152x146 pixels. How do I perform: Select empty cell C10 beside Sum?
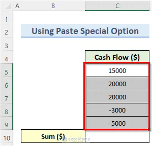tap(117, 136)
